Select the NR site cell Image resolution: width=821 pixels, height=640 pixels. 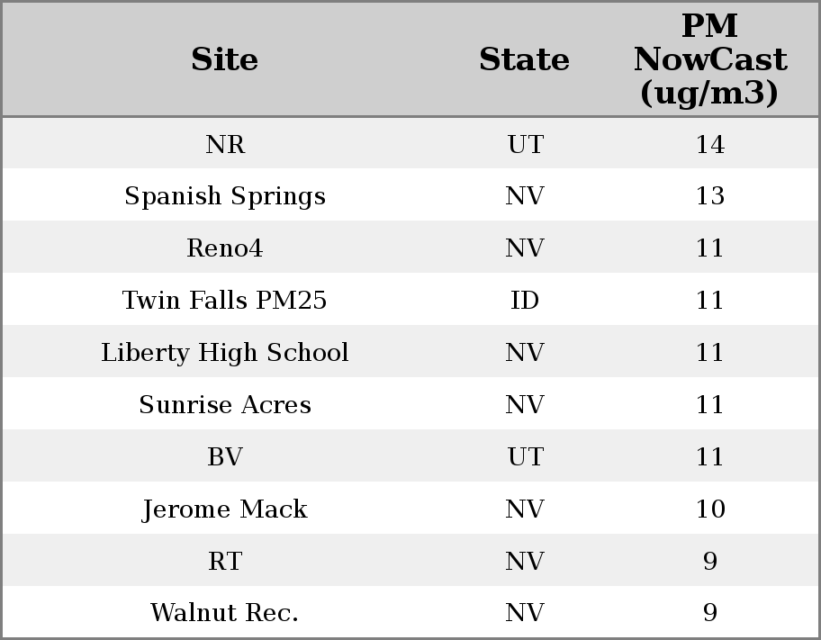coord(225,144)
